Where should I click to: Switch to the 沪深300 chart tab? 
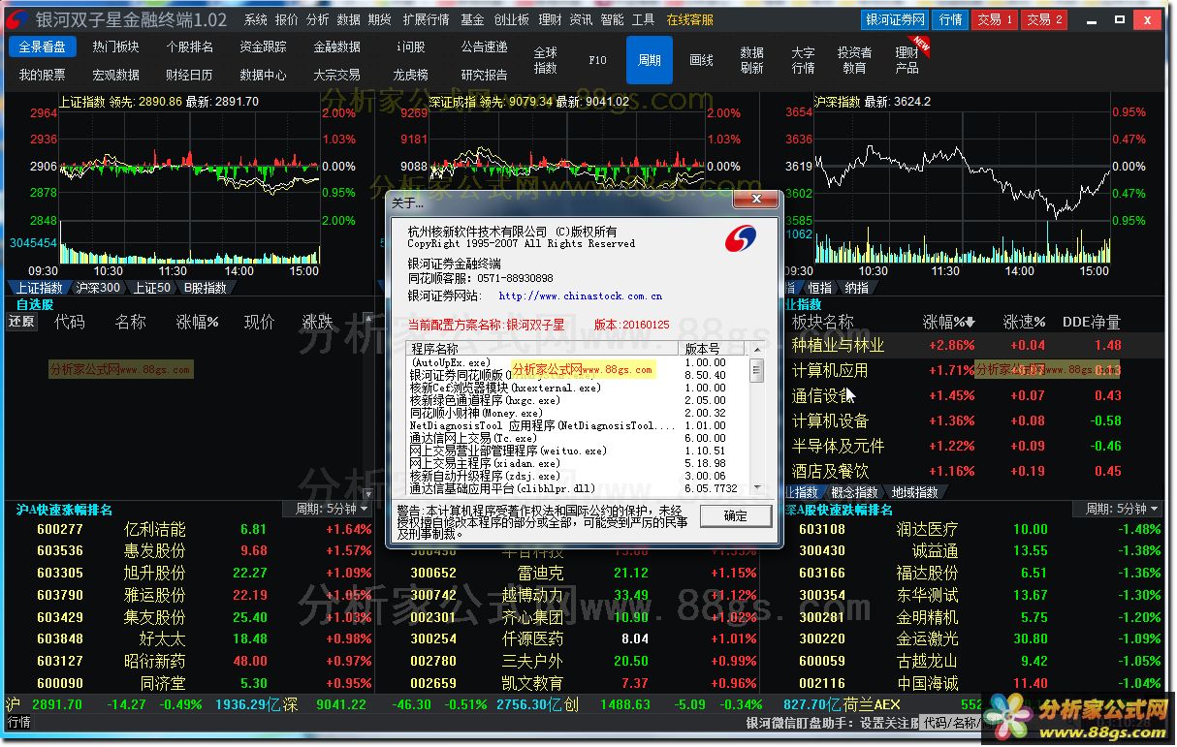click(98, 288)
